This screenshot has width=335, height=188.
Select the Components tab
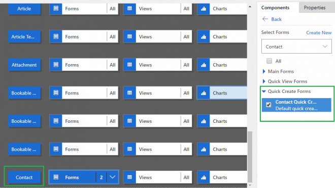coord(275,8)
